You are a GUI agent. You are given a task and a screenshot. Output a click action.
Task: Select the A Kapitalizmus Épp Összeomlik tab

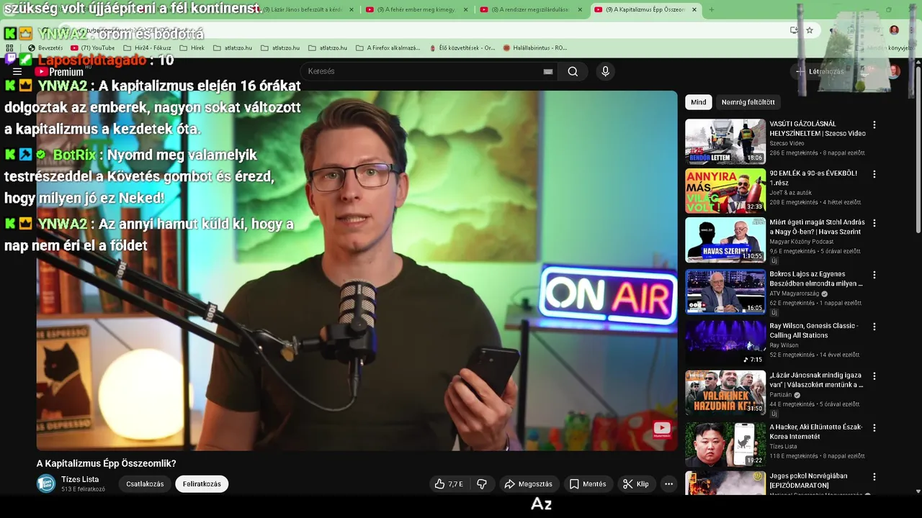tap(645, 9)
